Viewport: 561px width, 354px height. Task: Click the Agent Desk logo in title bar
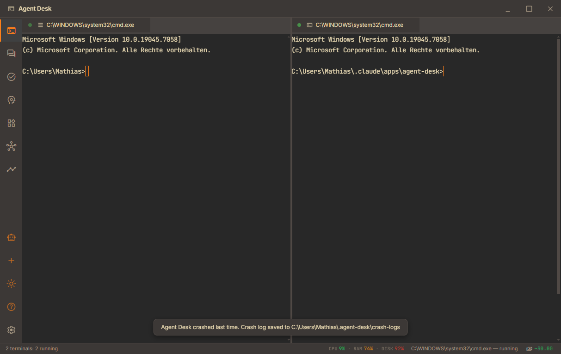11,9
